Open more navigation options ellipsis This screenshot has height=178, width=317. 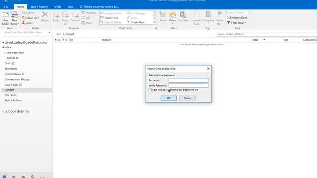[42, 177]
